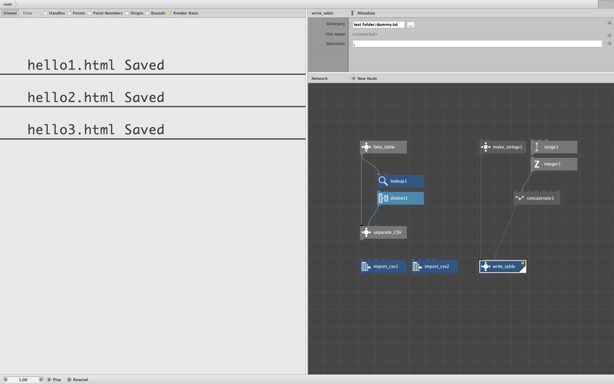Click the Delimiter input field
This screenshot has width=614, height=384.
(477, 44)
